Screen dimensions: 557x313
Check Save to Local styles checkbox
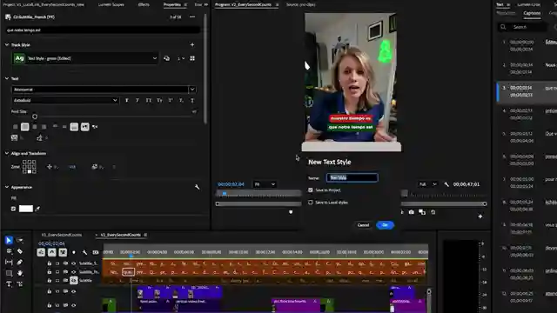point(311,203)
